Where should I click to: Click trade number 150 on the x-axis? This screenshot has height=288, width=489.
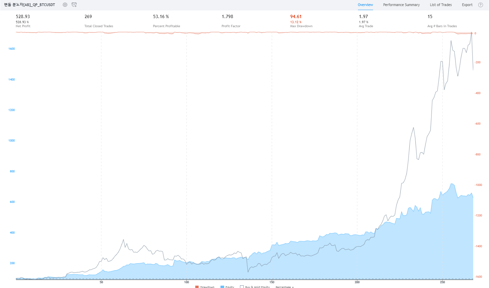click(272, 282)
